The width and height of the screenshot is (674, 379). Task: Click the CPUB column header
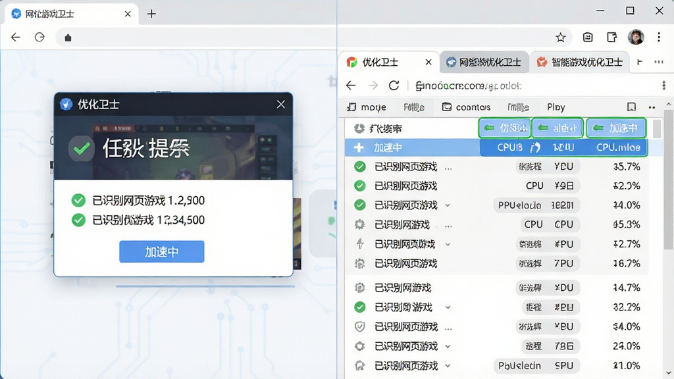point(510,147)
